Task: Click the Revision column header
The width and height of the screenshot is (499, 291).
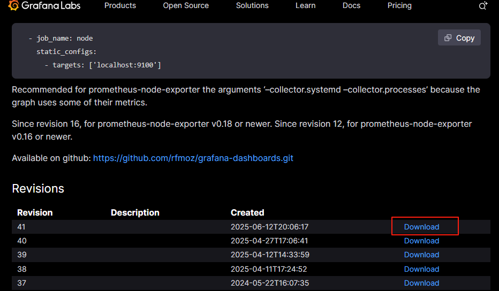Action: [x=35, y=212]
